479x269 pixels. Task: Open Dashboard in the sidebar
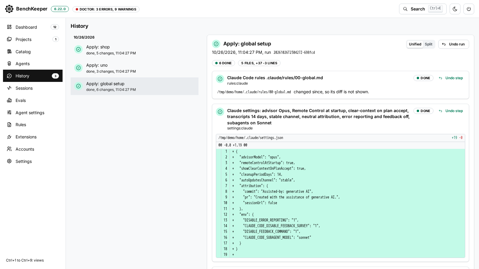[x=33, y=27]
